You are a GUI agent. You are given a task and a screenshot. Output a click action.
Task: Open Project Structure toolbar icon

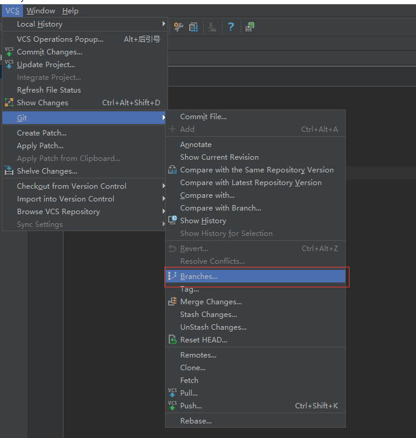pyautogui.click(x=193, y=27)
